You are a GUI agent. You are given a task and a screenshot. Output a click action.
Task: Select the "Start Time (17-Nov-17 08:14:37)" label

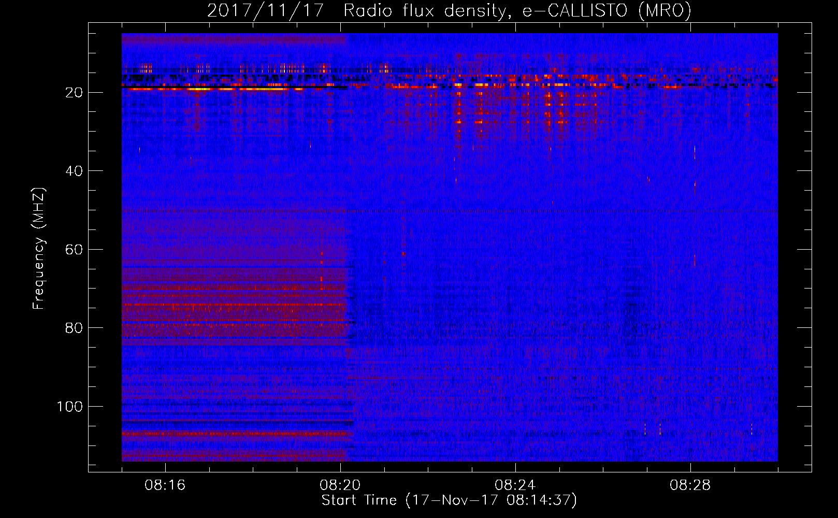pyautogui.click(x=449, y=500)
